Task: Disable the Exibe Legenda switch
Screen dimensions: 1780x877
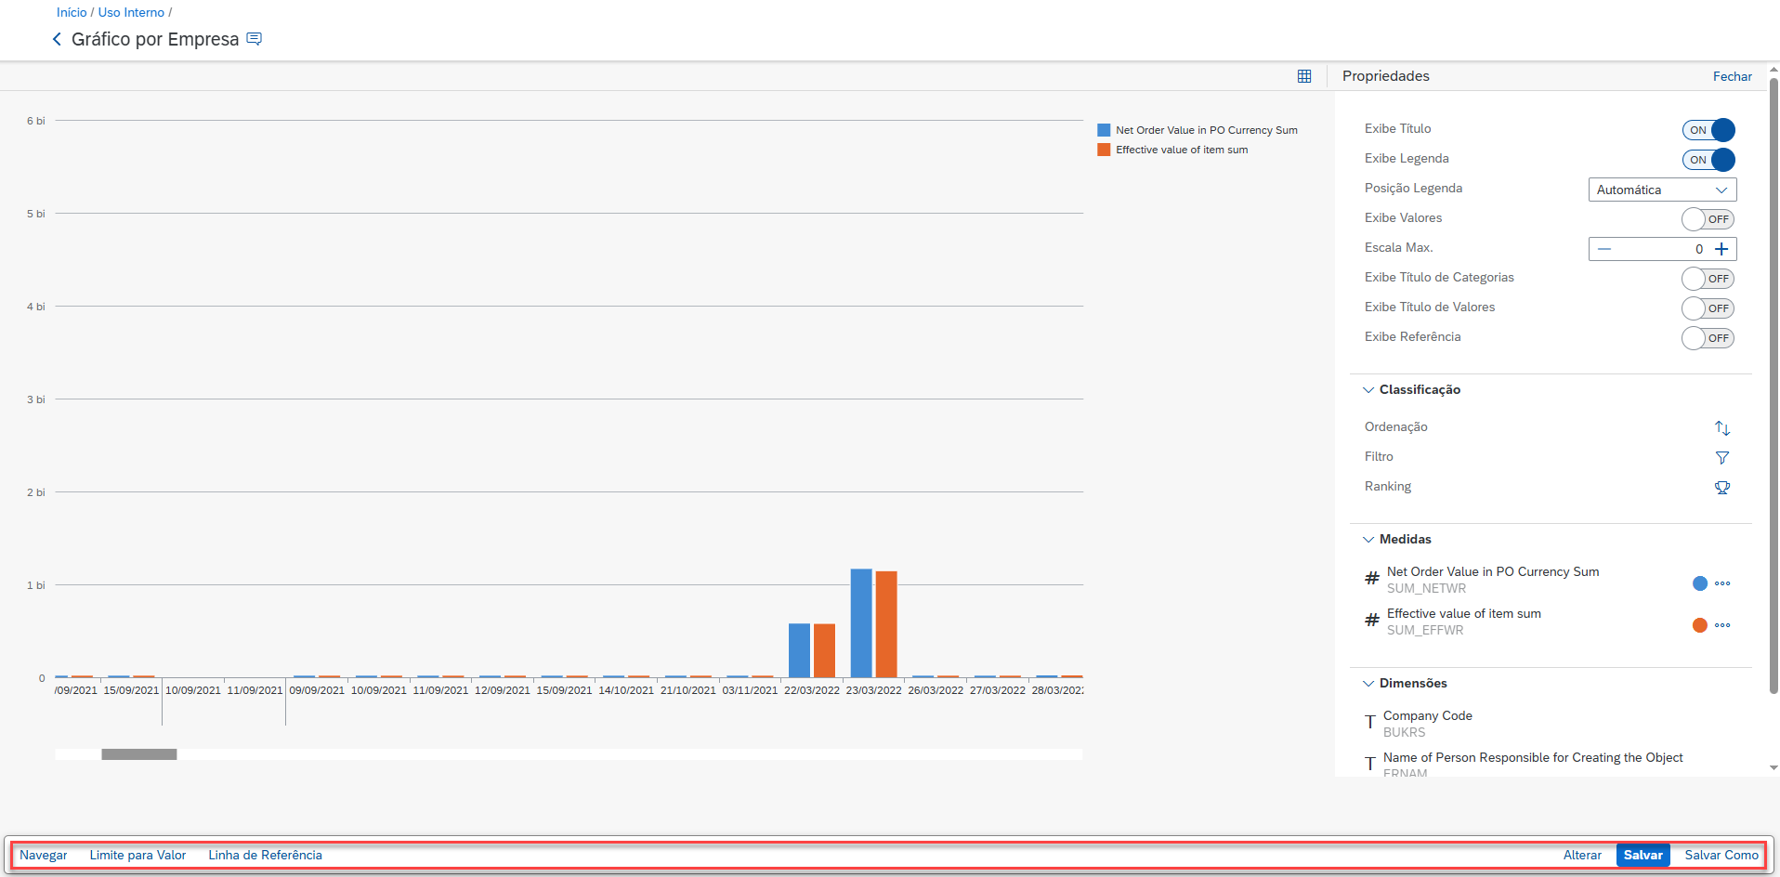Action: 1708,160
